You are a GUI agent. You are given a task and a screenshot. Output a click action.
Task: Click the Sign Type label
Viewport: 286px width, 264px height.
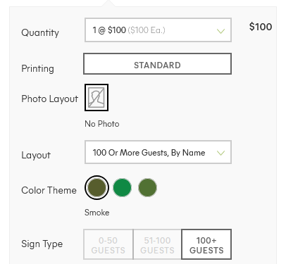tap(42, 244)
